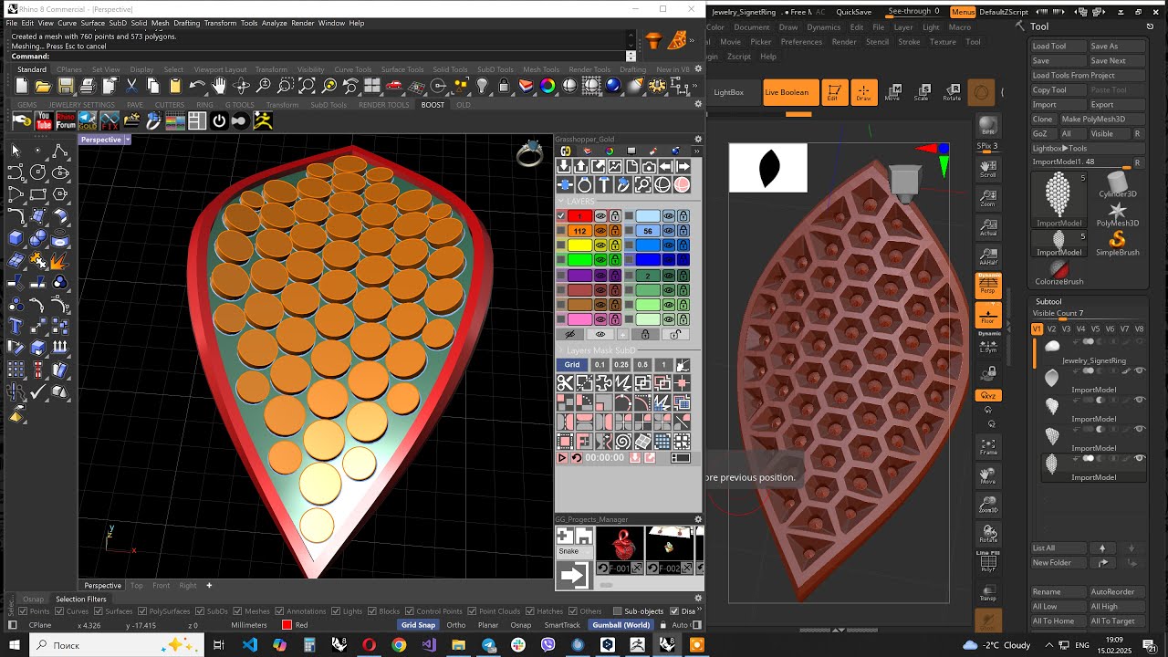Image resolution: width=1168 pixels, height=657 pixels.
Task: Toggle checkbox on red layer 1
Action: point(561,216)
